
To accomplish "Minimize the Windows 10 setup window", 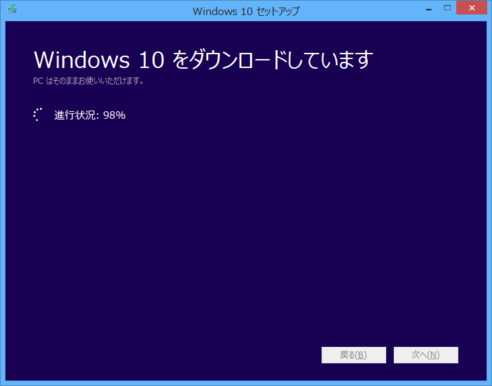I will [x=429, y=8].
